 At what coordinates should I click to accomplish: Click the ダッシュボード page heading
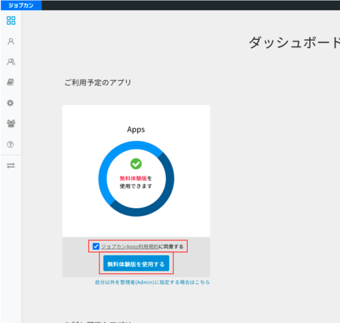click(x=294, y=43)
